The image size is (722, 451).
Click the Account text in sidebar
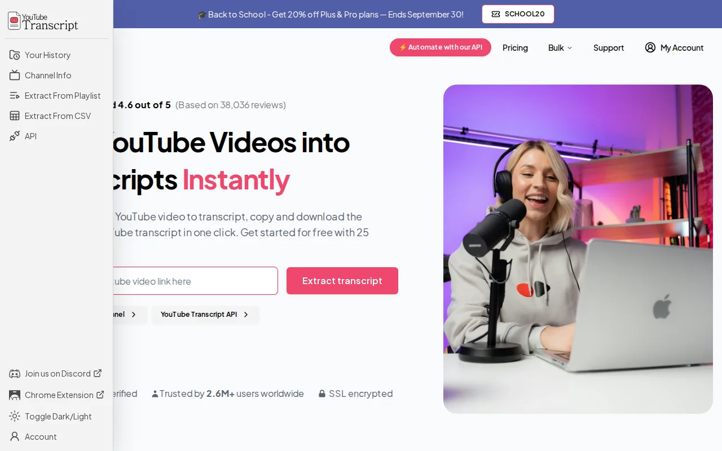[41, 437]
